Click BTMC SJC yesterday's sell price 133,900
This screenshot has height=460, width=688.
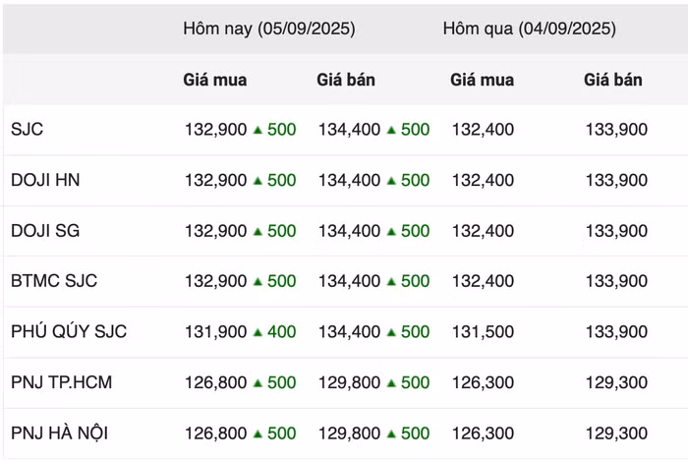[616, 281]
